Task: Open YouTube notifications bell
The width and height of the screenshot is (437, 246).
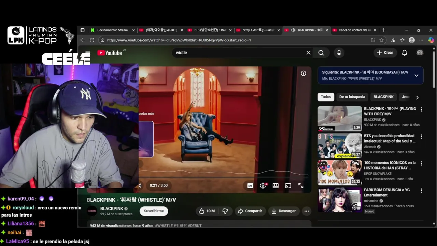Action: pyautogui.click(x=405, y=53)
